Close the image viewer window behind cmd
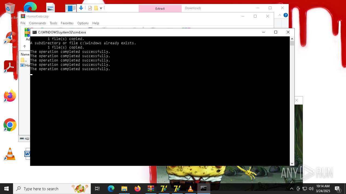 coord(297,100)
